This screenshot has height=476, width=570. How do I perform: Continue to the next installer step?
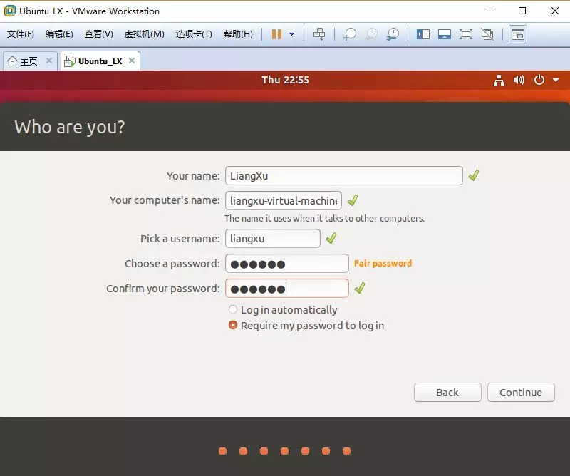click(x=521, y=393)
